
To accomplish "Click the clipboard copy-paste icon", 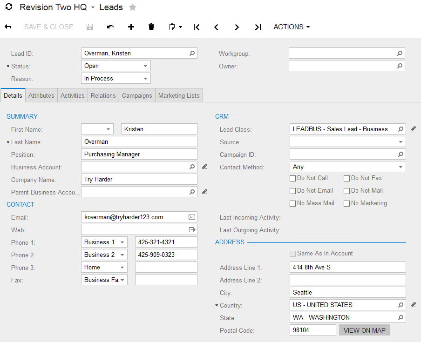I will (172, 27).
